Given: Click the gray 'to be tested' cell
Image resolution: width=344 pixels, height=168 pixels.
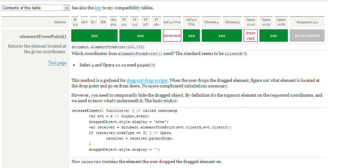Looking at the screenshot, I should pos(307,36).
